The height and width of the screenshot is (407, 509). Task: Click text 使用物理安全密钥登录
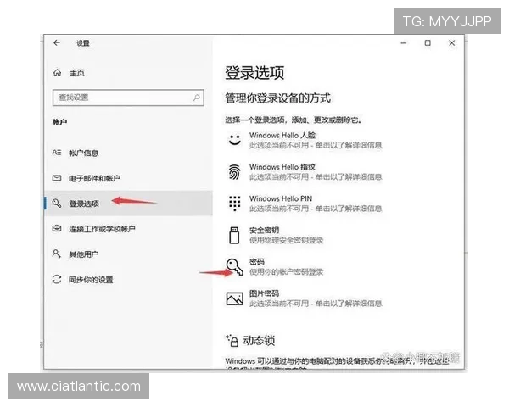tap(287, 240)
